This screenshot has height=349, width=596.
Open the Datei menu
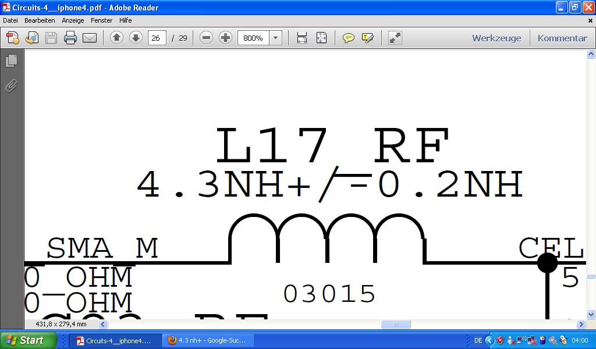pyautogui.click(x=10, y=20)
